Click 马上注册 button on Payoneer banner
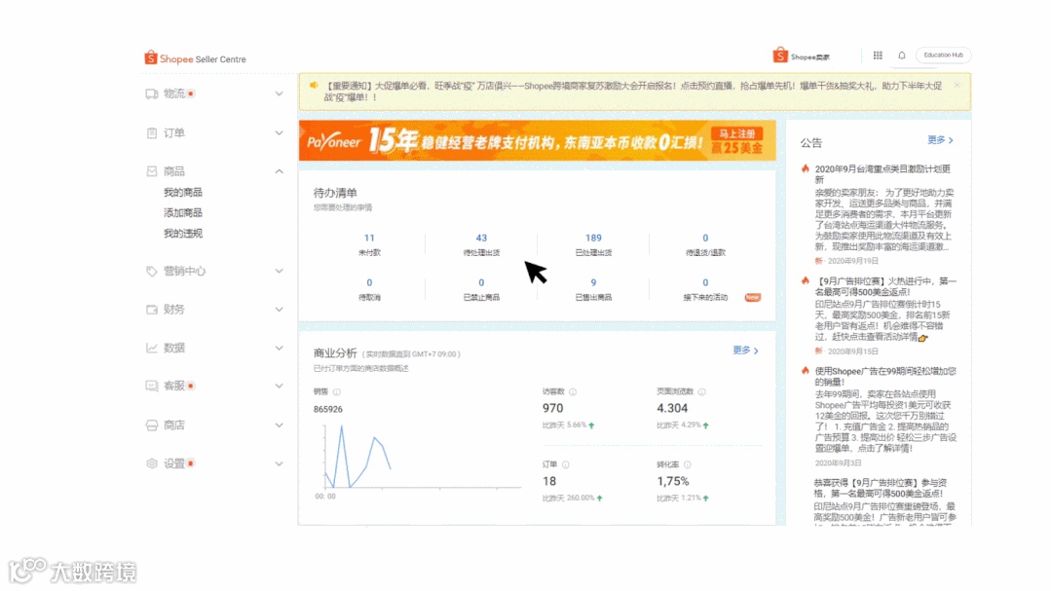 coord(736,133)
